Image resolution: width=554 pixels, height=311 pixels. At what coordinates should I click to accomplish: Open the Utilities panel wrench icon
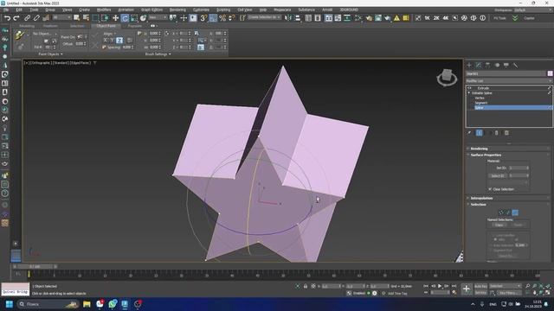coord(516,65)
